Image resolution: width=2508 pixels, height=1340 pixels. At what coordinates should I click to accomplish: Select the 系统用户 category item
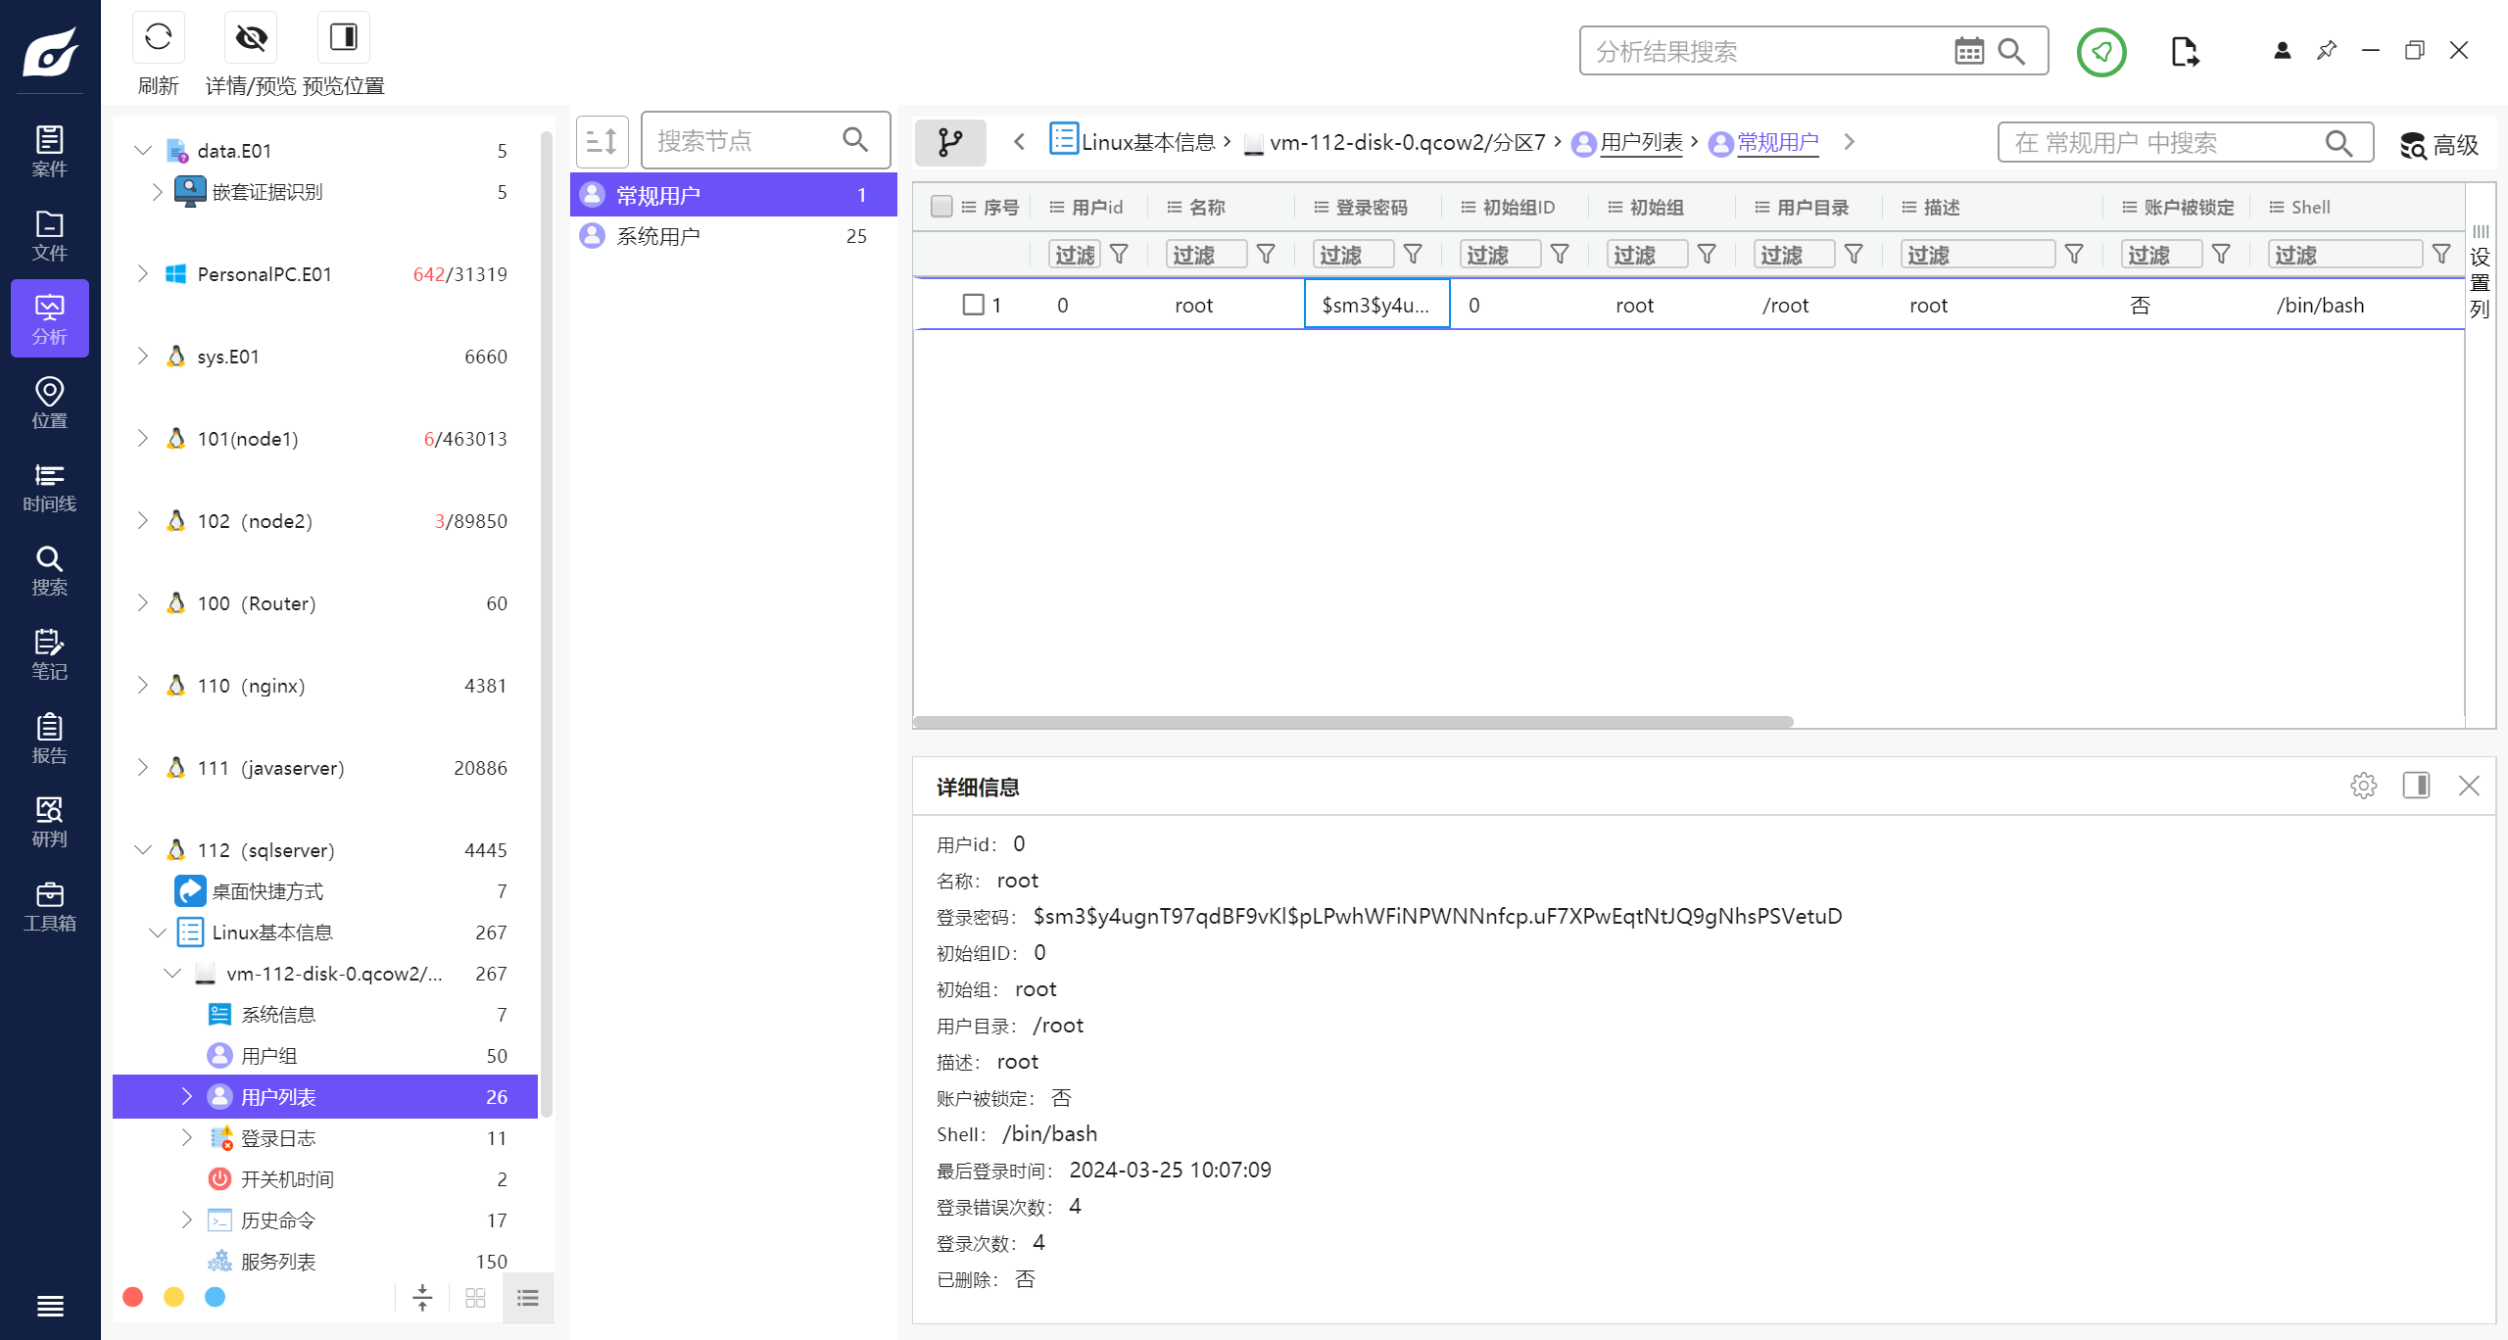657,236
